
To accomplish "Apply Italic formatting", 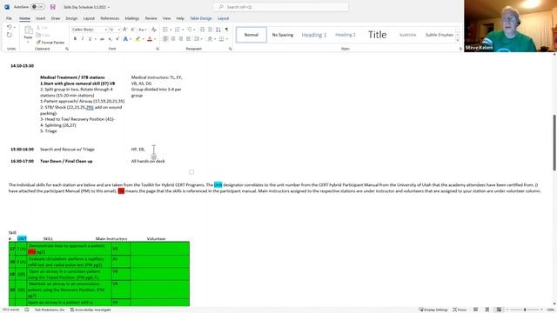I will (x=83, y=38).
